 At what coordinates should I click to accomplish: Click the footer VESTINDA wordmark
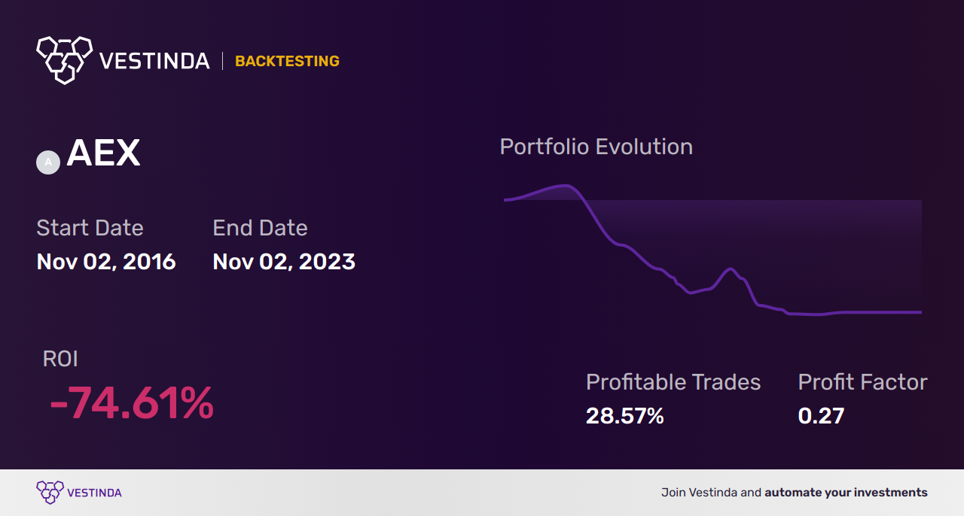pyautogui.click(x=94, y=493)
